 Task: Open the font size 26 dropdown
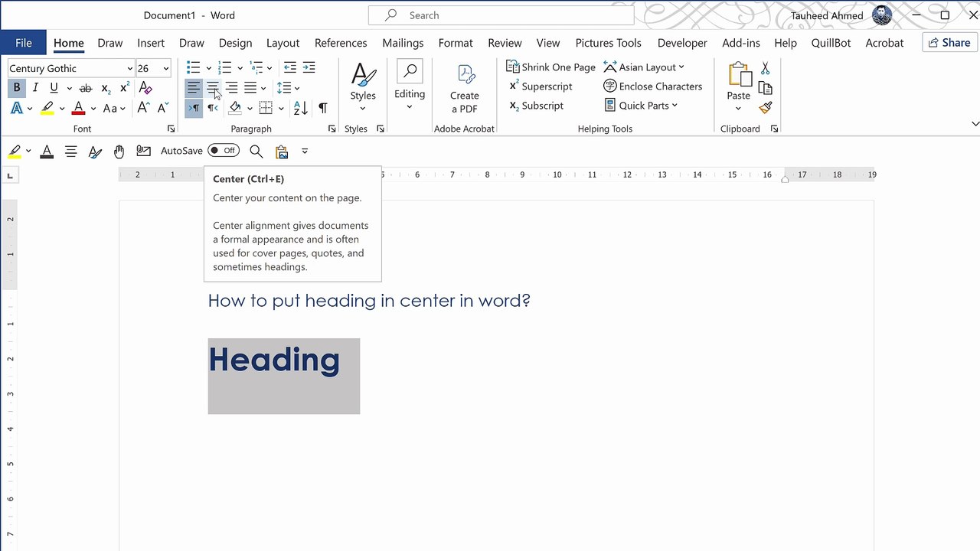(166, 68)
